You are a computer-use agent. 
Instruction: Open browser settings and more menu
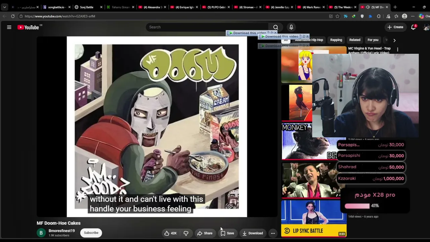pos(413,16)
